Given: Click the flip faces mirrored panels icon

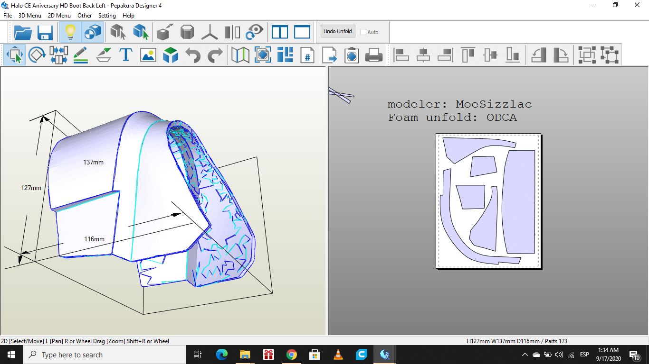Looking at the screenshot, I should pyautogui.click(x=232, y=32).
